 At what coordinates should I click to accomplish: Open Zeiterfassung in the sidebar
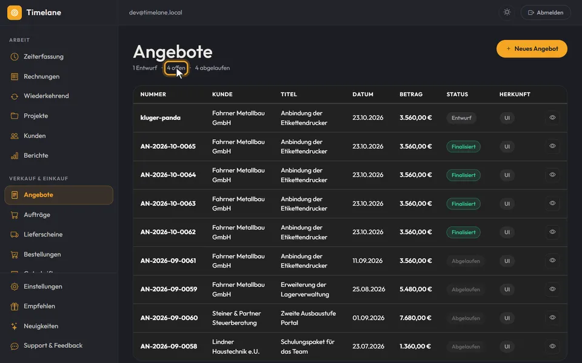pyautogui.click(x=59, y=57)
